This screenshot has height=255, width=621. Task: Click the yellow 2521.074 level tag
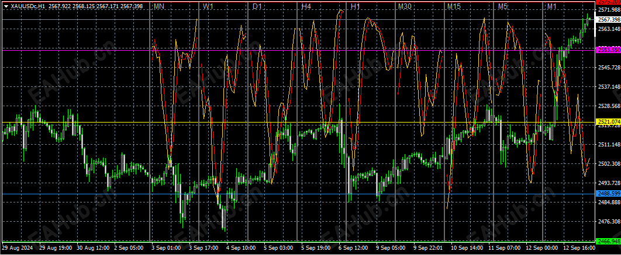pos(608,122)
